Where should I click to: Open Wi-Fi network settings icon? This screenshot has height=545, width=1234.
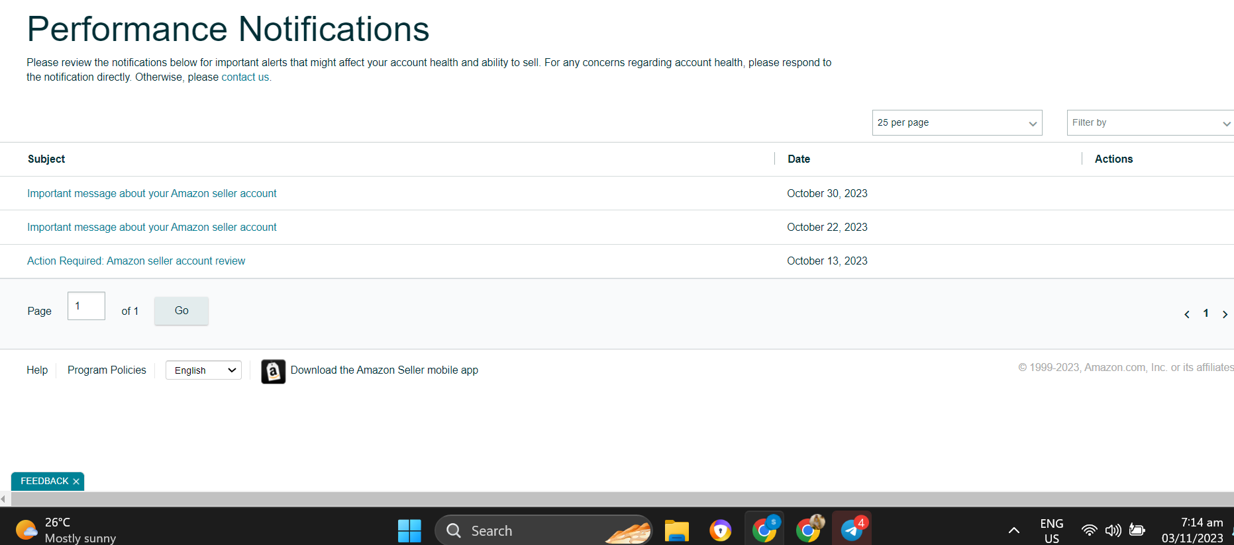click(1089, 530)
